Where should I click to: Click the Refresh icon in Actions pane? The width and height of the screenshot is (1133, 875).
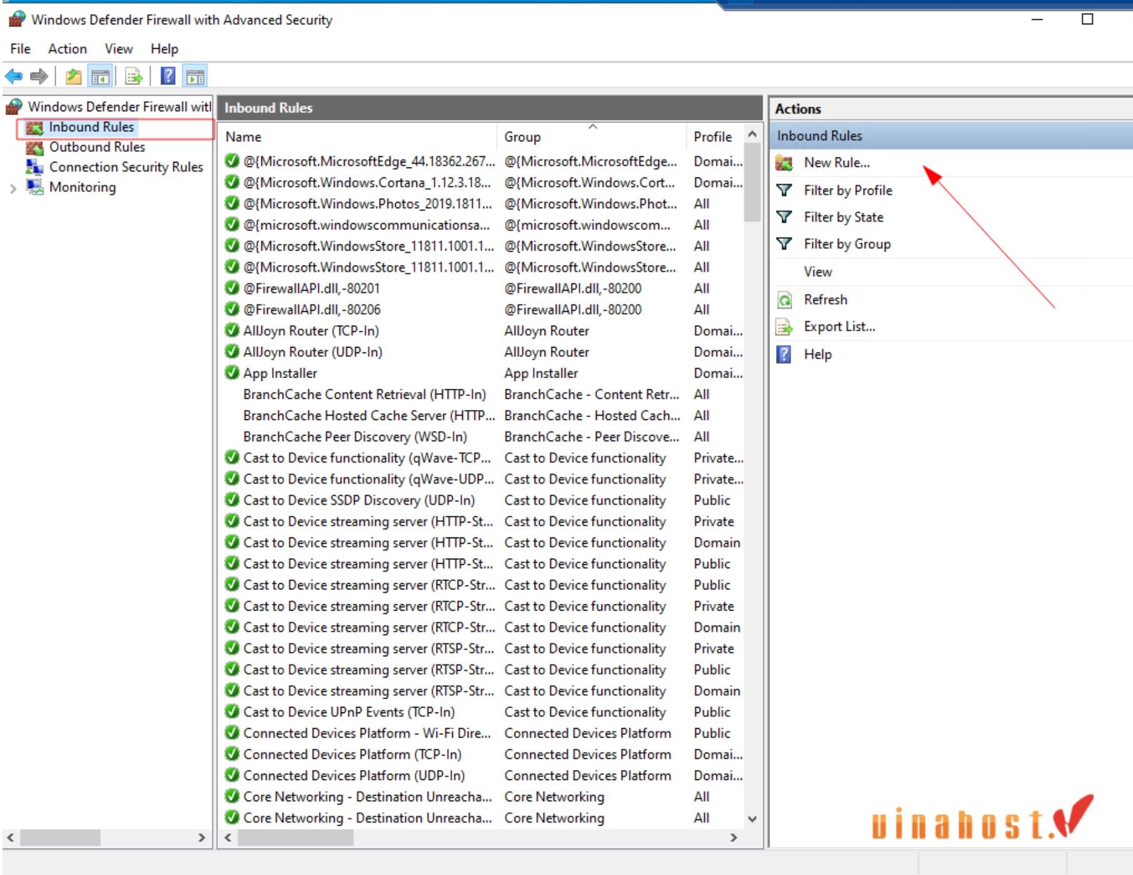tap(784, 300)
